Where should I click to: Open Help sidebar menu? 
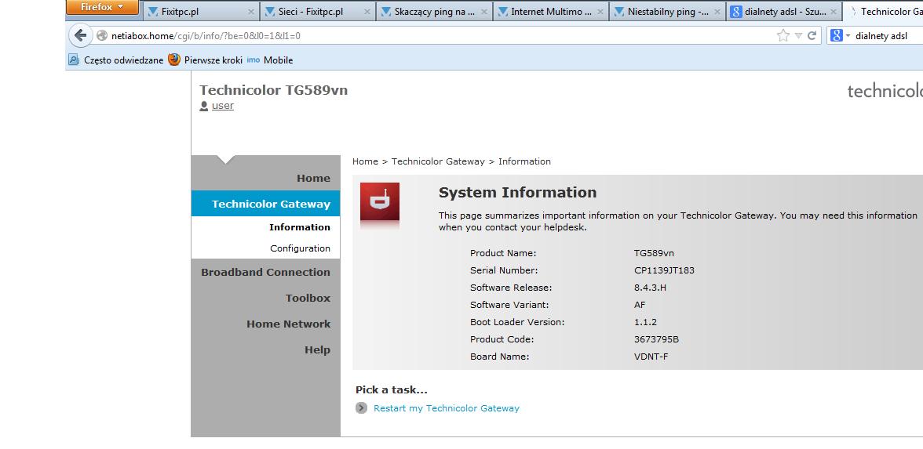[317, 349]
